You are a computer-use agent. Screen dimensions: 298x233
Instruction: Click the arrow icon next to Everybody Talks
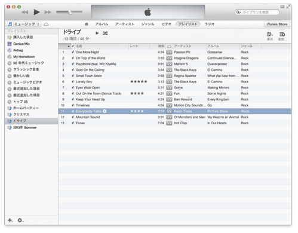pos(105,111)
